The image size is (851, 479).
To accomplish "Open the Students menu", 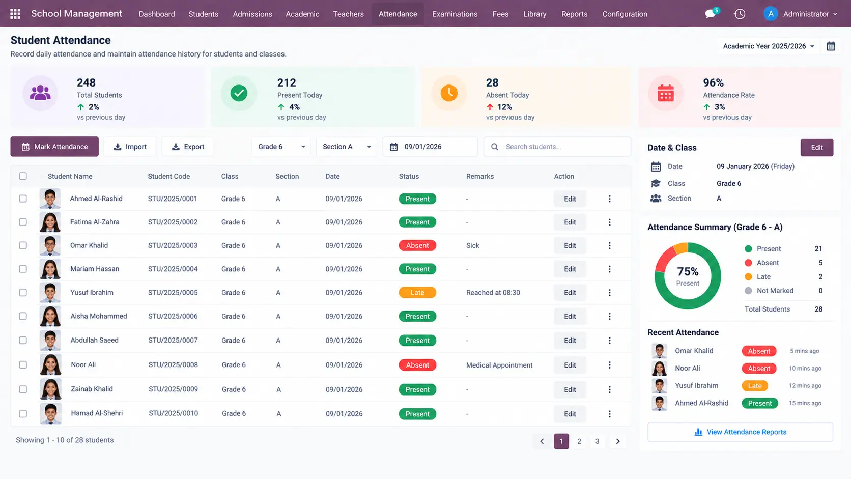I will click(203, 14).
